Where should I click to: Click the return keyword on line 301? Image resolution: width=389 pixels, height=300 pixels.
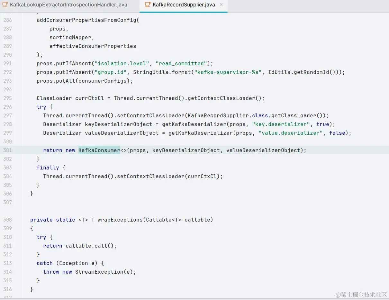53,150
